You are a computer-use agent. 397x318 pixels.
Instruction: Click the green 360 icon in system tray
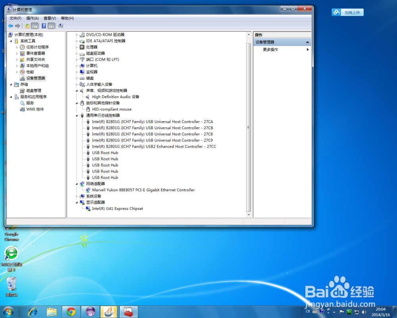point(349,312)
